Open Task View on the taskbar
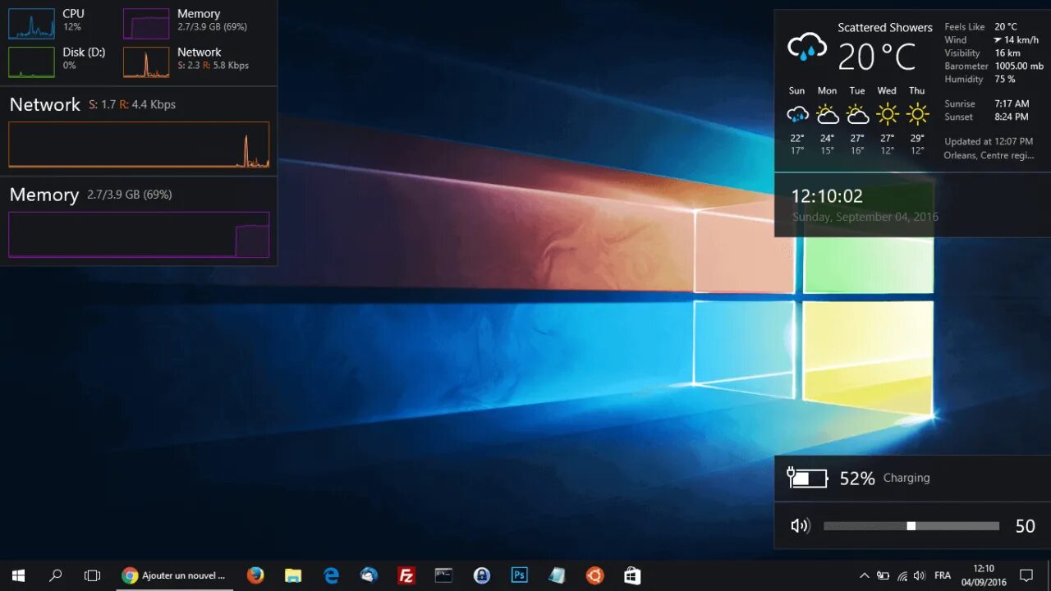This screenshot has height=591, width=1051. click(x=92, y=575)
